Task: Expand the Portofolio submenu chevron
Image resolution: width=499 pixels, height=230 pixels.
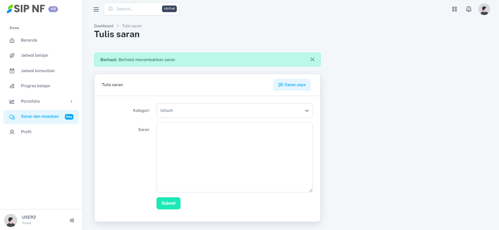Action: click(71, 102)
